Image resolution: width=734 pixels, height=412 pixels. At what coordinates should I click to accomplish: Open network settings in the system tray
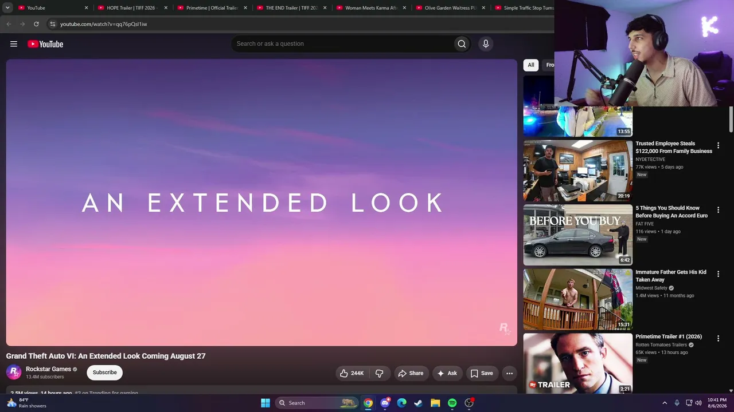pyautogui.click(x=689, y=403)
